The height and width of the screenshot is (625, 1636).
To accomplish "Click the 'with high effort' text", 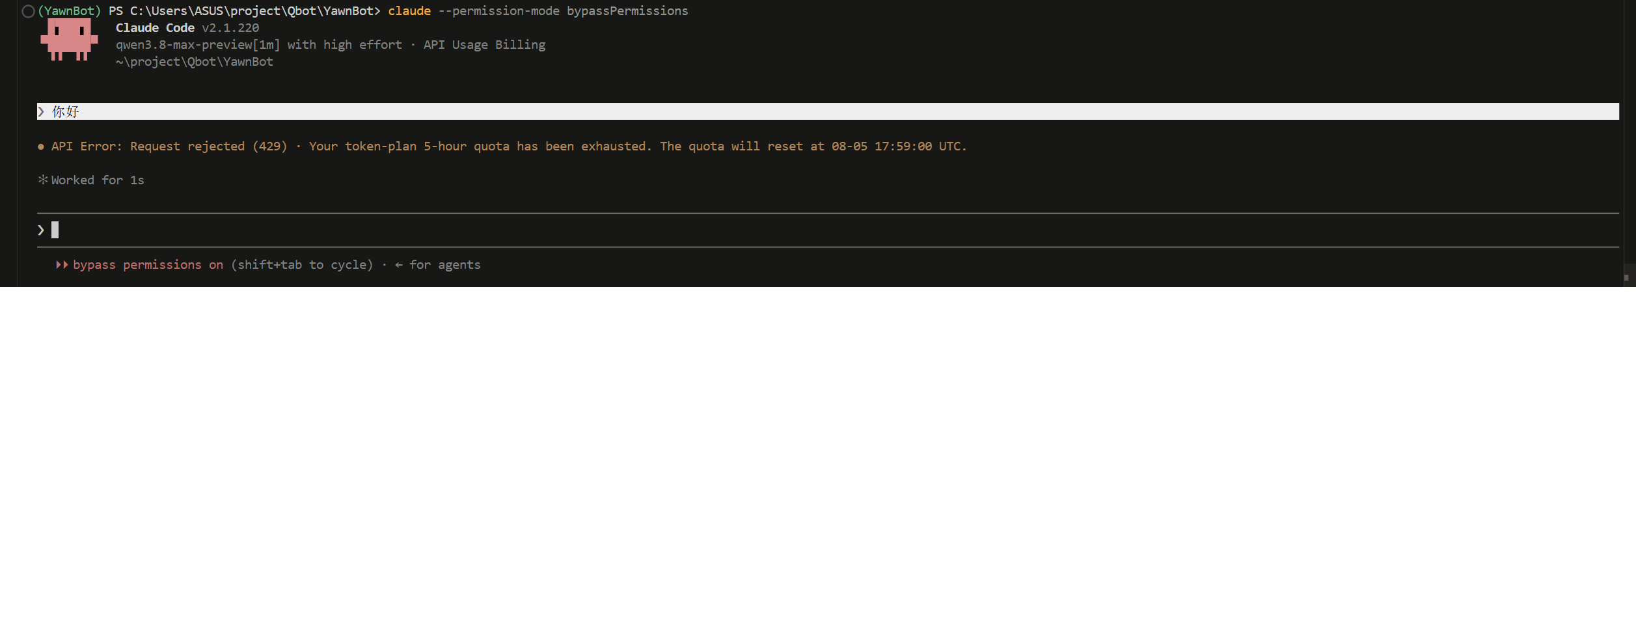I will pyautogui.click(x=345, y=45).
